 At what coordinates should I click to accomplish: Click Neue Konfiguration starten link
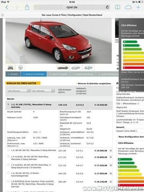[131, 137]
